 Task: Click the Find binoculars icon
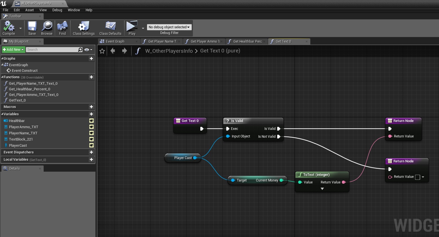pos(62,26)
